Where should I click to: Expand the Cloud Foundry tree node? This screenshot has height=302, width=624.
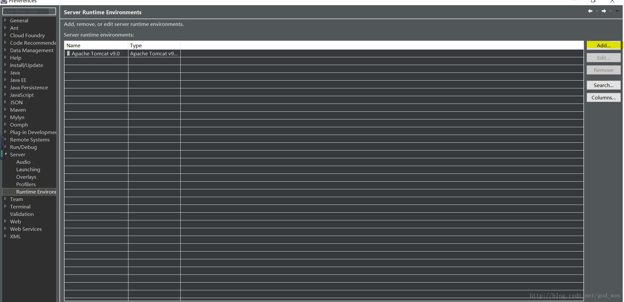click(x=5, y=35)
